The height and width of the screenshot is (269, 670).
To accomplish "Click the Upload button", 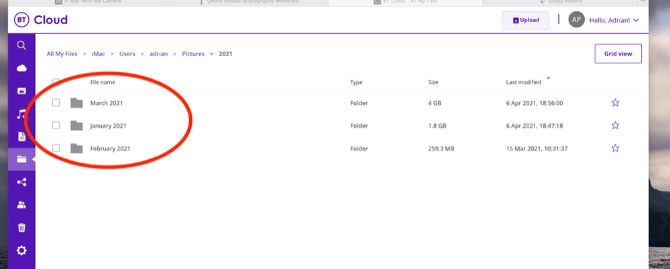I will (x=526, y=20).
